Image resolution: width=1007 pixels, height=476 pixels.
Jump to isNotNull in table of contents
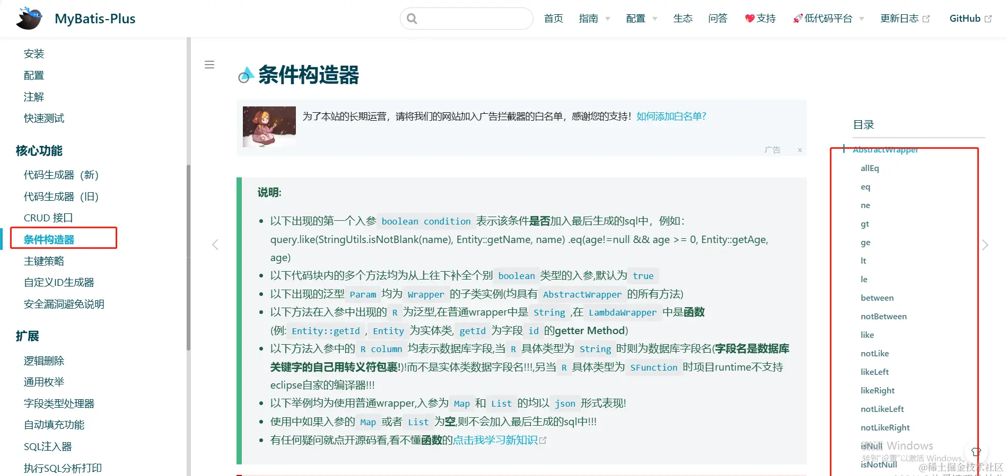click(879, 465)
